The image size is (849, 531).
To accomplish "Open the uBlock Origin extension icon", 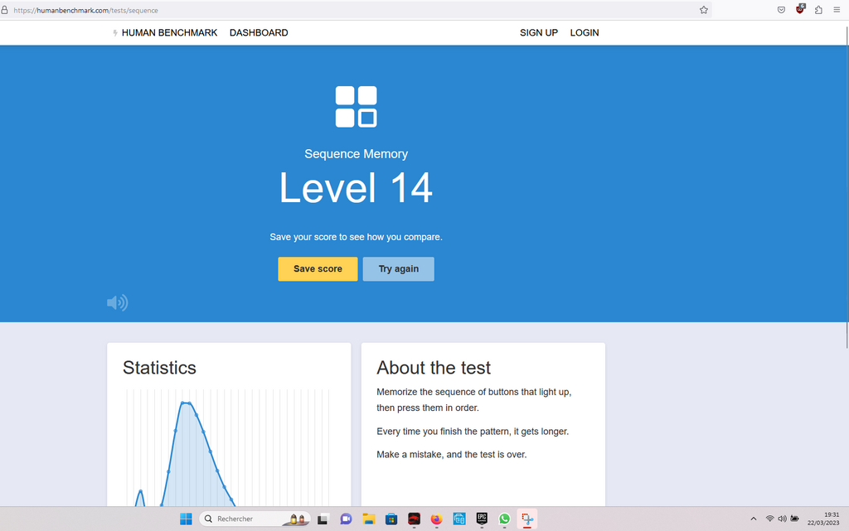I will click(x=800, y=10).
